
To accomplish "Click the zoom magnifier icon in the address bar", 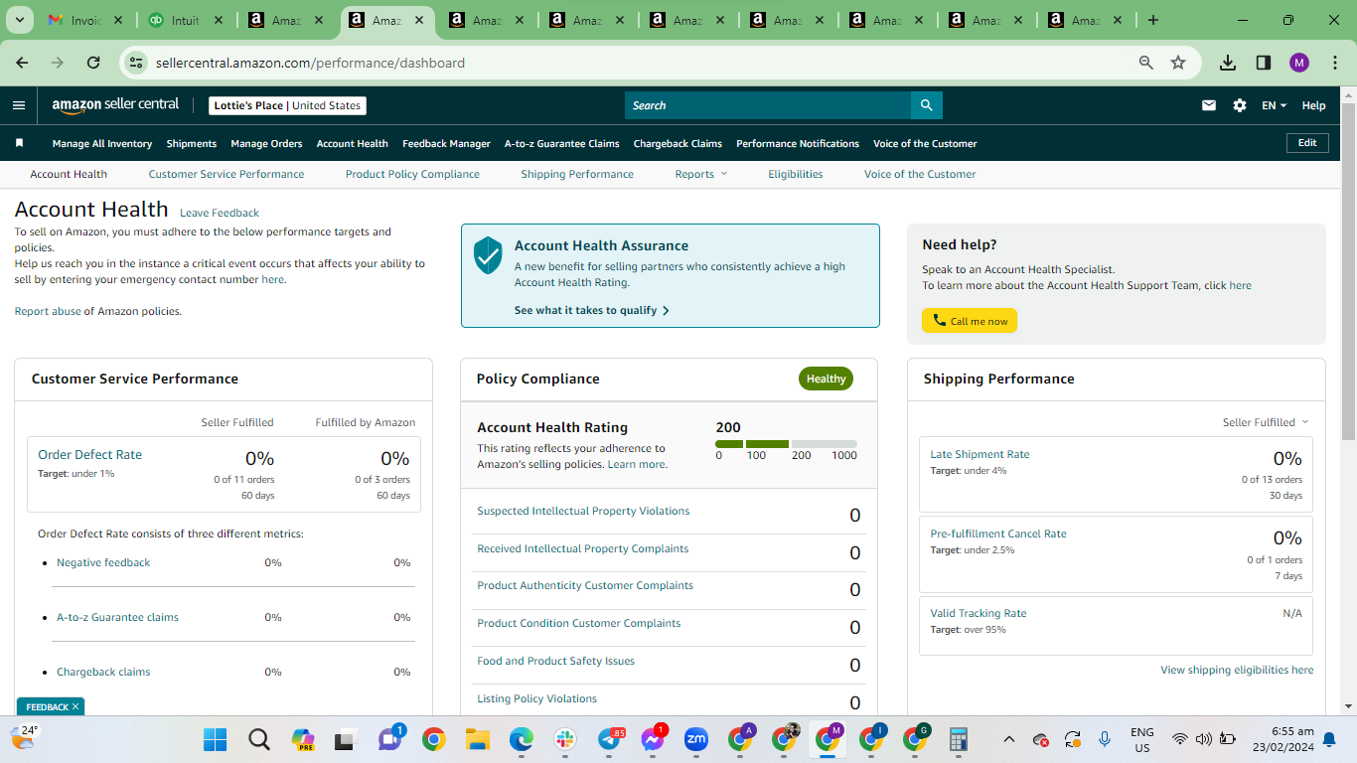I will [x=1146, y=63].
